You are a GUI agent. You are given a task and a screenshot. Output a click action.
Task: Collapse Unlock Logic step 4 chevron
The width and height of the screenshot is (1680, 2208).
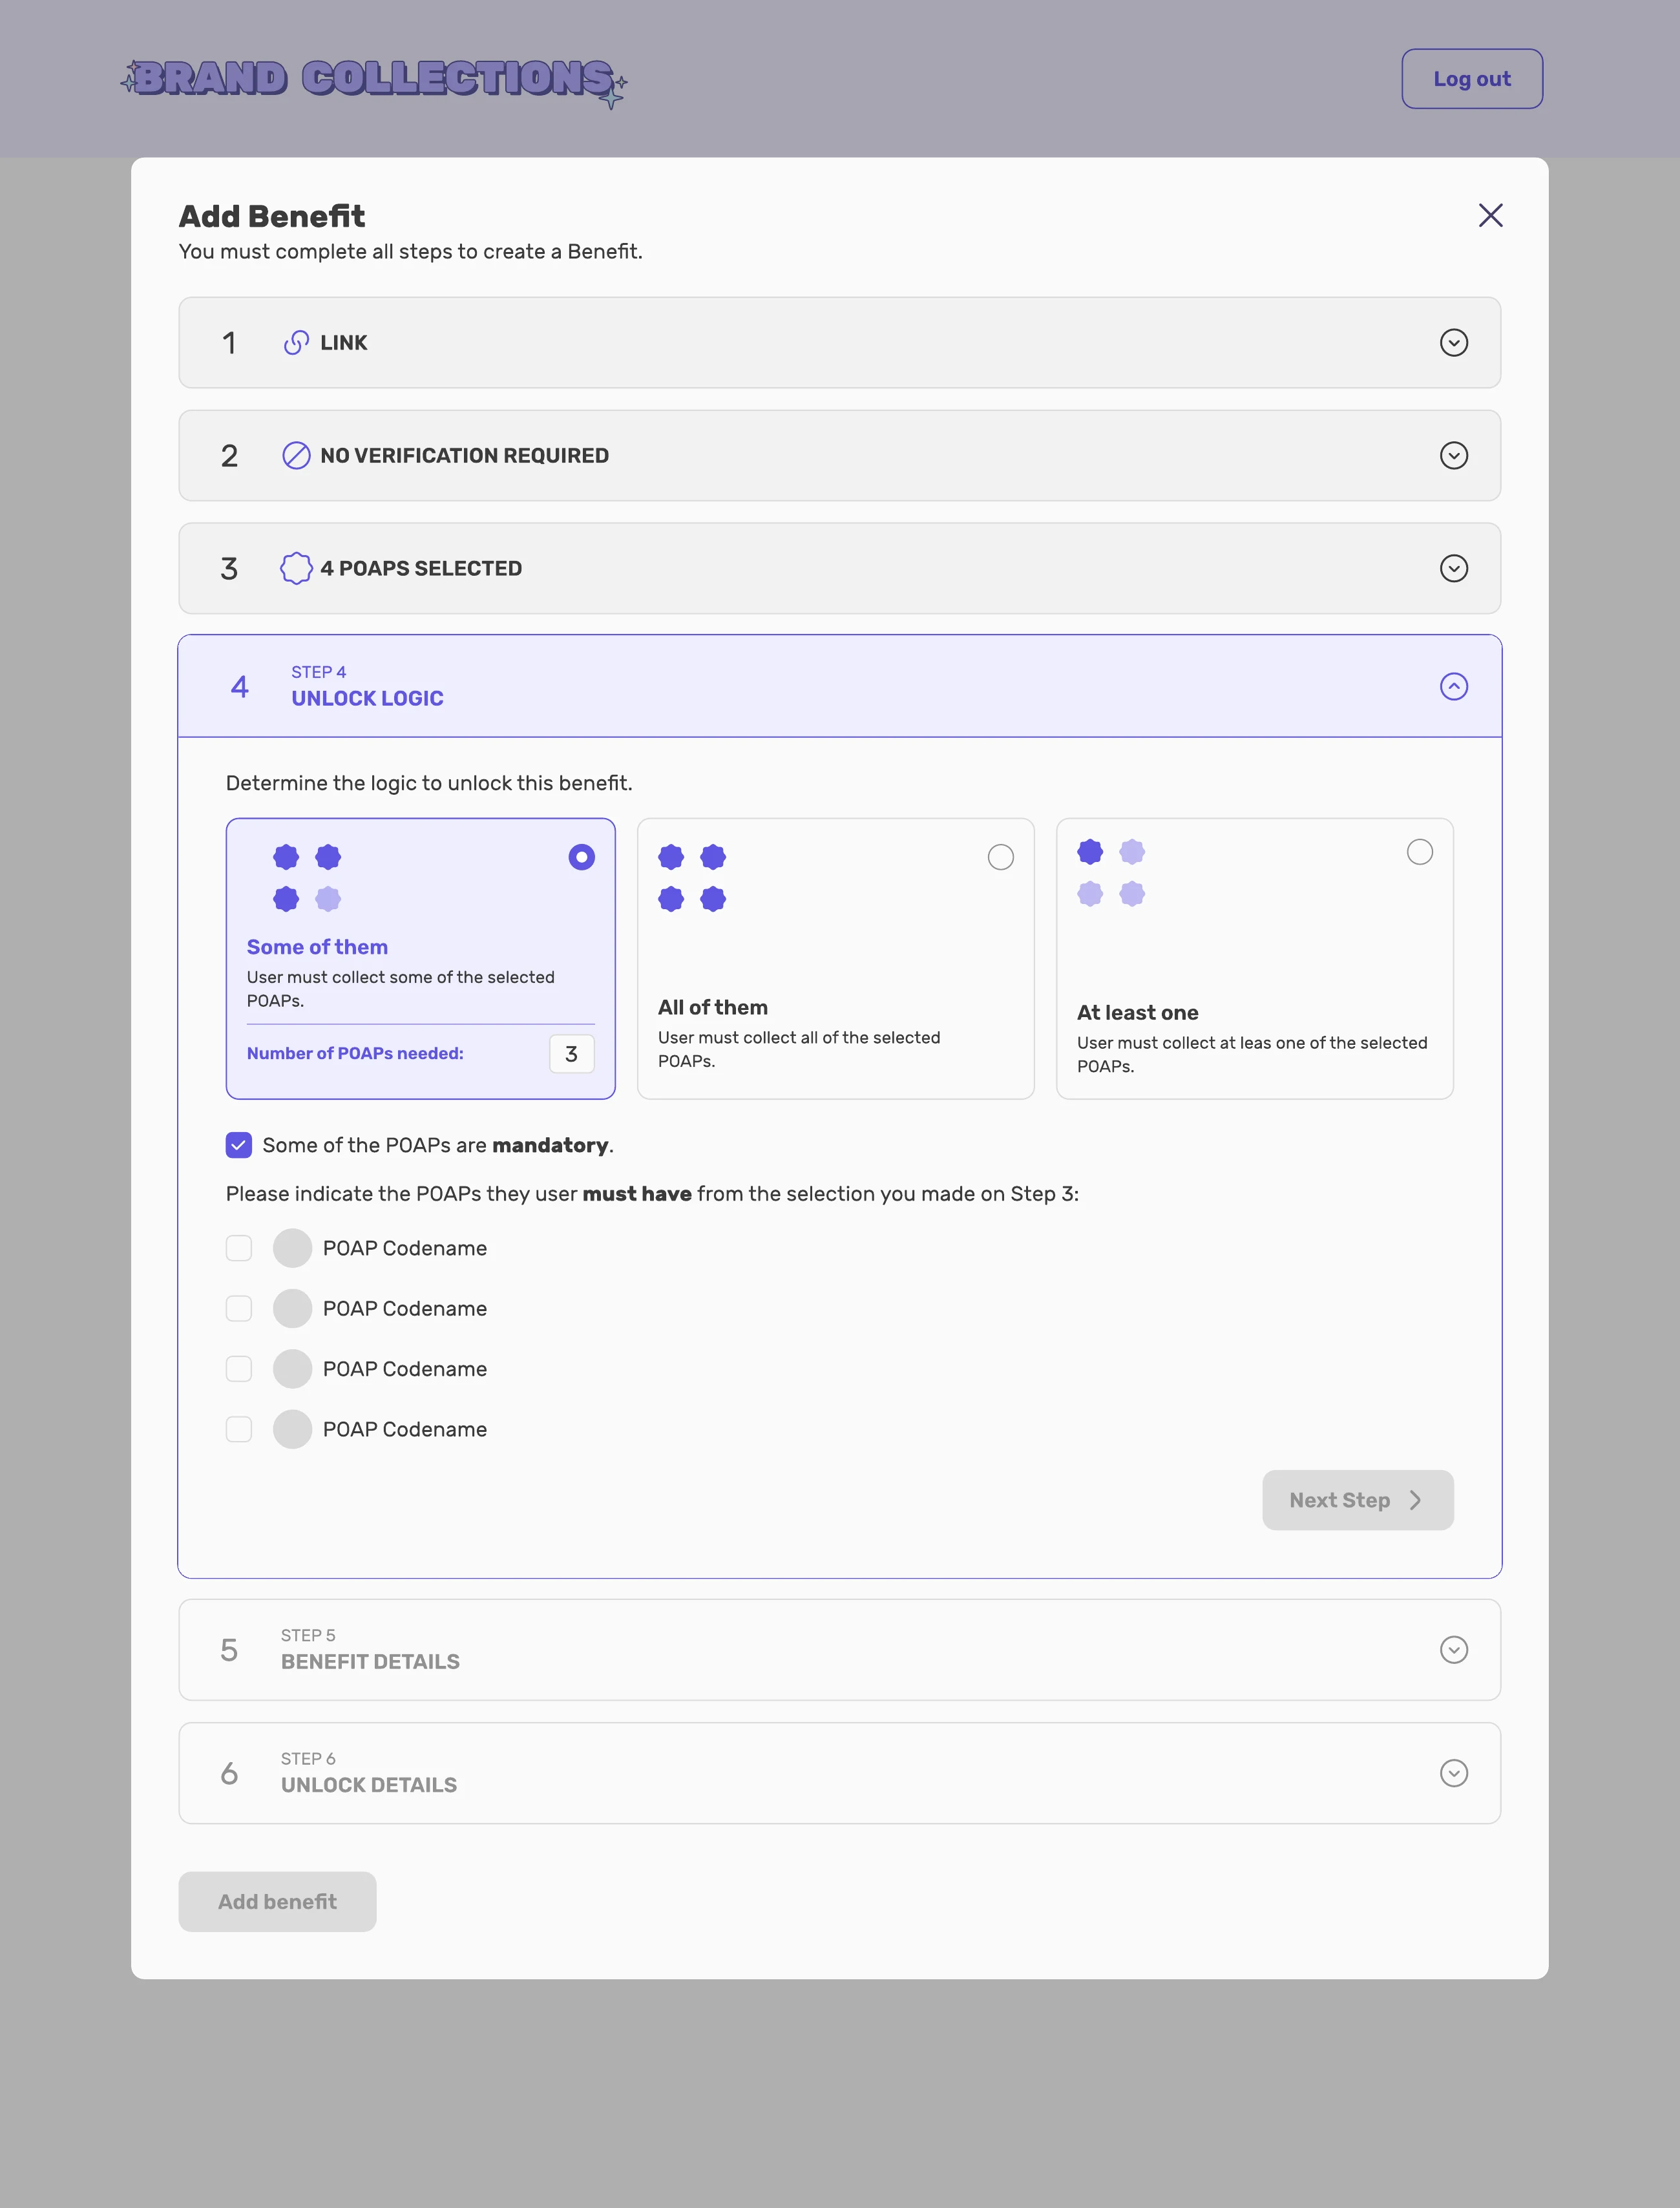click(x=1453, y=686)
